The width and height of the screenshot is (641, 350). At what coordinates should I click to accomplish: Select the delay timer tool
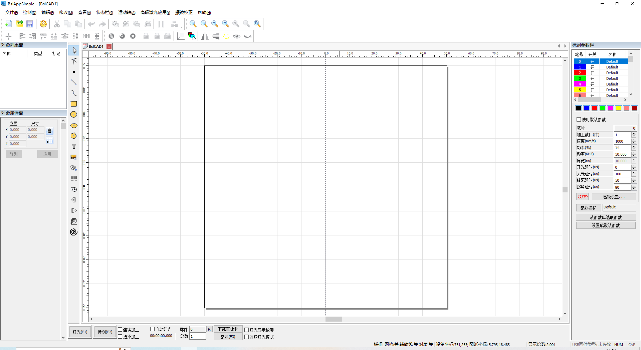click(x=74, y=189)
